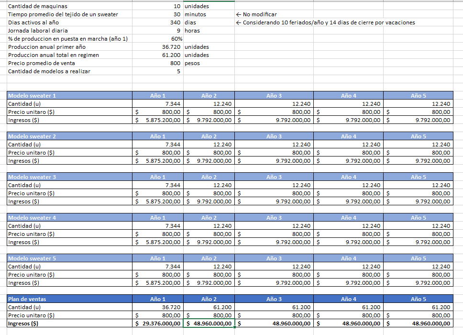Click Plan de ventas Año 5 Cantidad 61.200
The width and height of the screenshot is (463, 335).
418,307
